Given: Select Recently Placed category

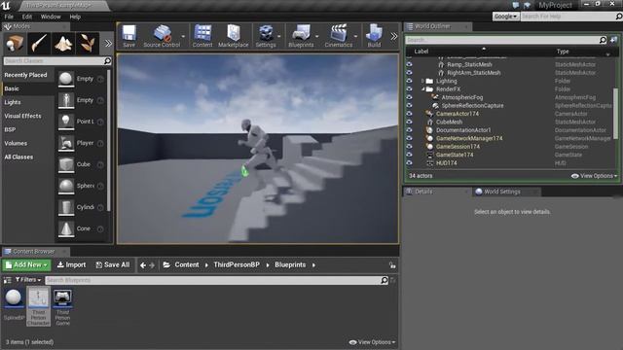Looking at the screenshot, I should [x=26, y=75].
